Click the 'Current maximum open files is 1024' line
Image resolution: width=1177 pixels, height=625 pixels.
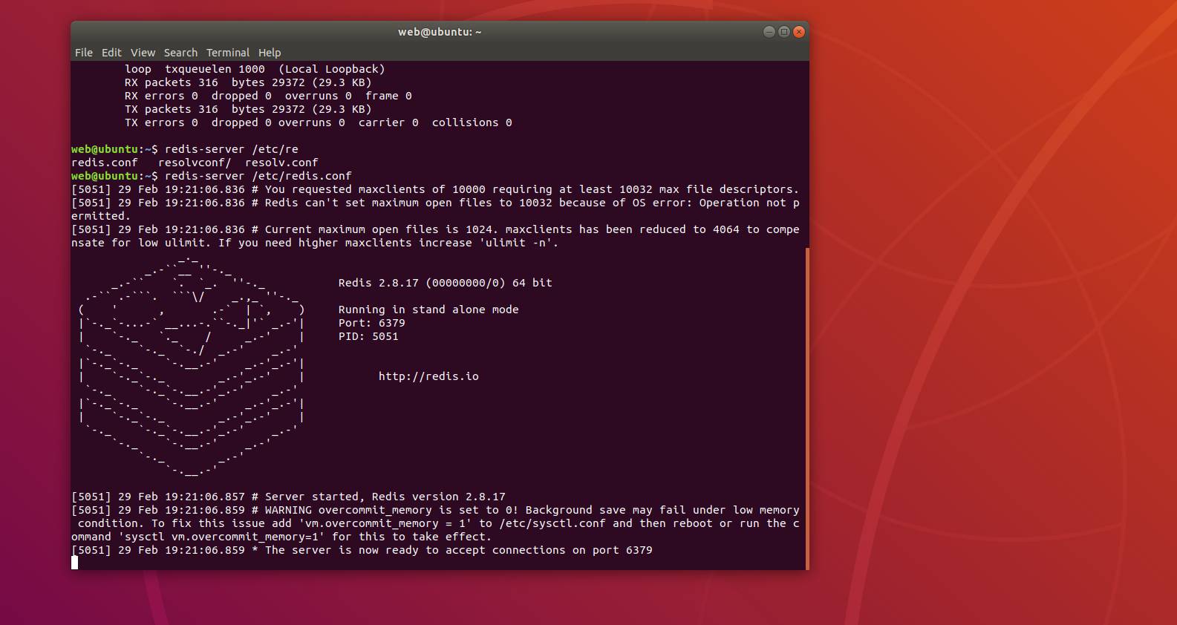[x=435, y=236]
